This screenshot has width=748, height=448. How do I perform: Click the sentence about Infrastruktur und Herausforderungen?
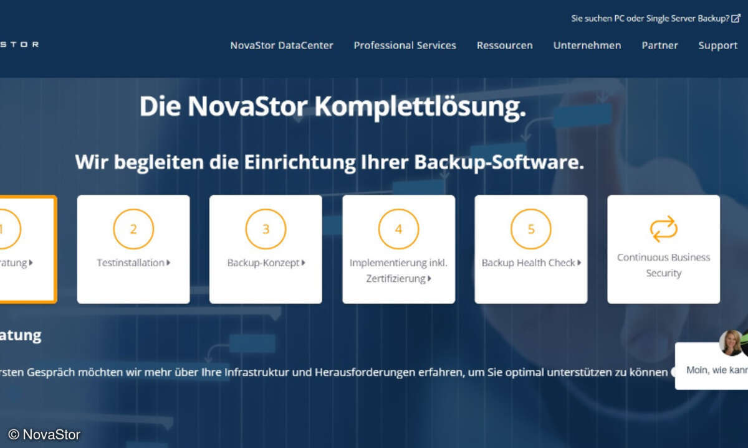333,373
